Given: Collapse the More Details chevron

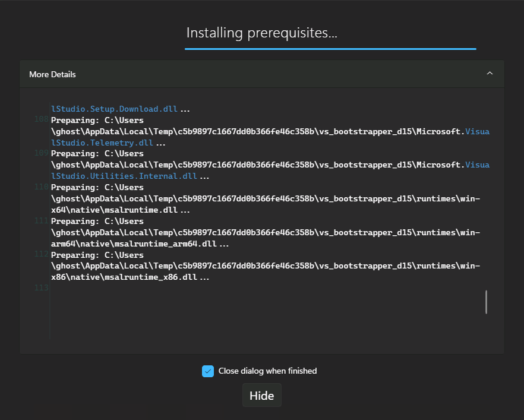Looking at the screenshot, I should point(490,74).
